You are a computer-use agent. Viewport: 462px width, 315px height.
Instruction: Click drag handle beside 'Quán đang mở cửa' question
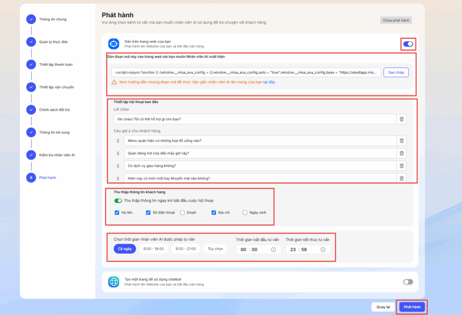(x=118, y=153)
